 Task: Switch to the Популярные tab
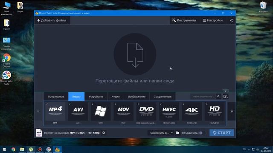pyautogui.click(x=56, y=96)
